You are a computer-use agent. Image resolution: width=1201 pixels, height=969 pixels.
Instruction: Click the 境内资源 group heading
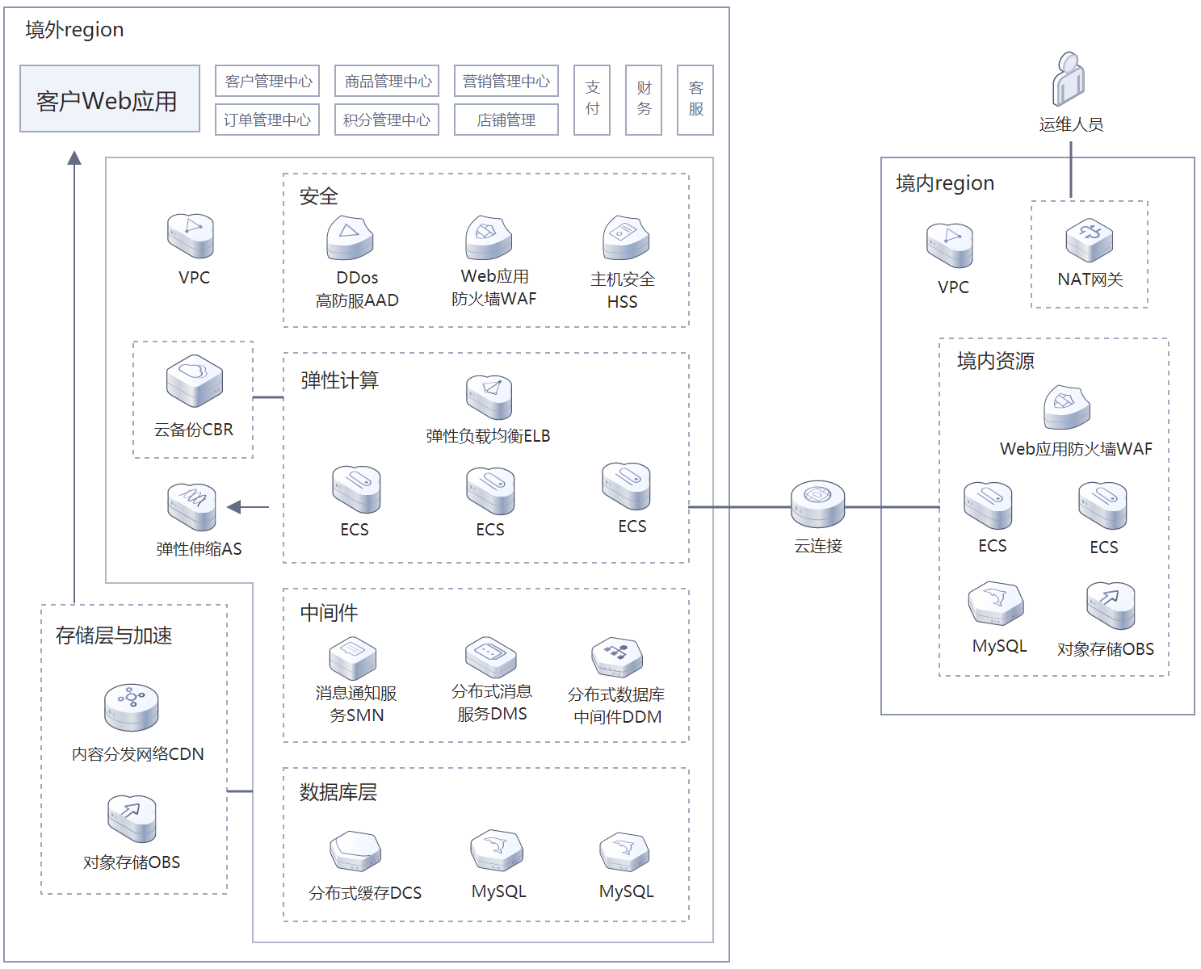996,361
